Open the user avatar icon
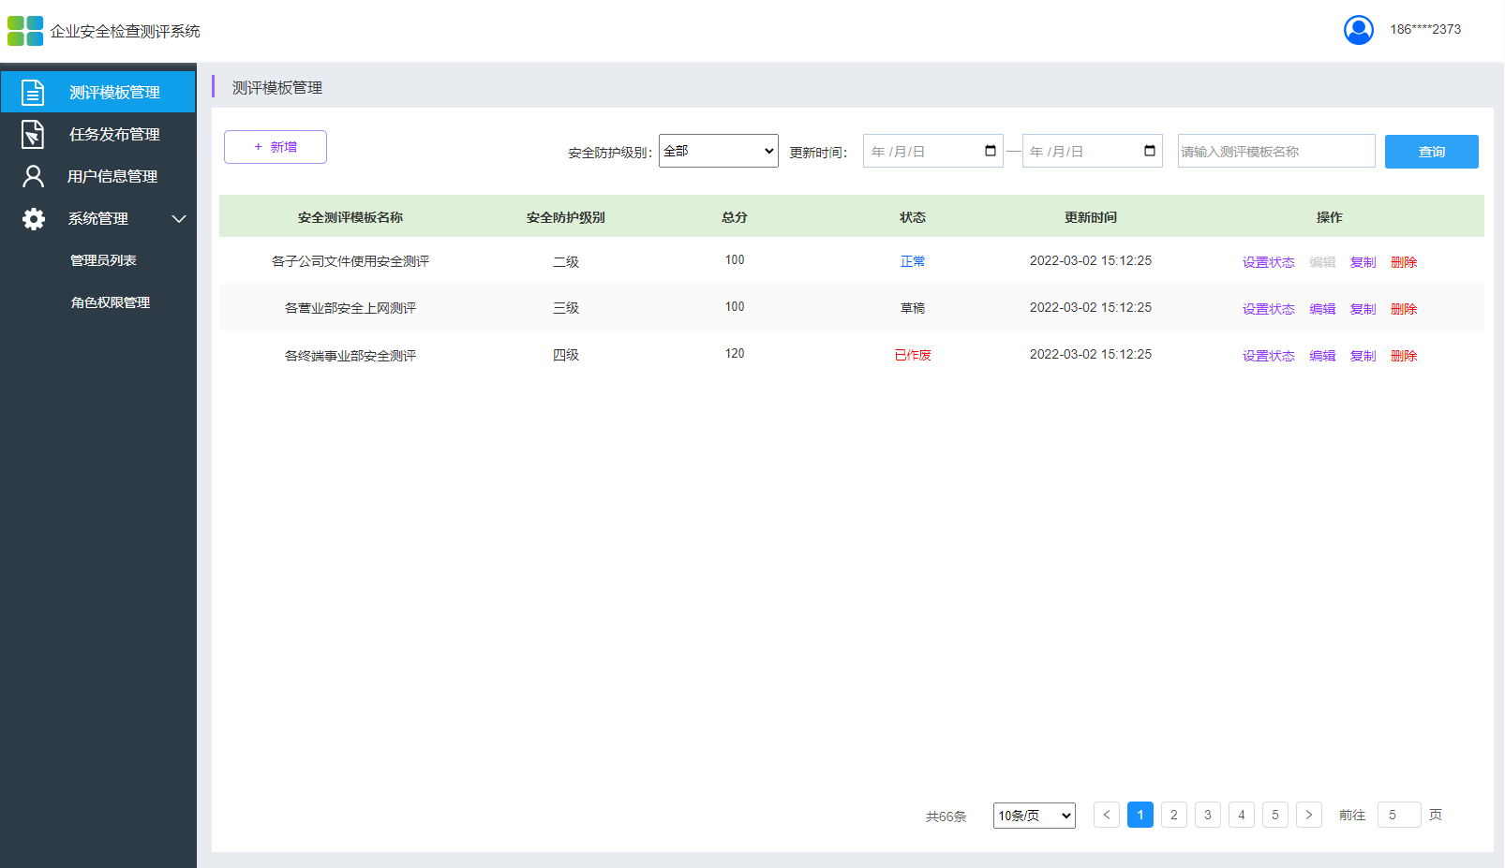The width and height of the screenshot is (1505, 868). click(x=1358, y=30)
